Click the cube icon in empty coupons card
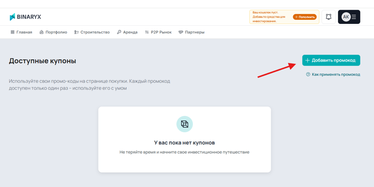This screenshot has width=374, height=187. [185, 124]
